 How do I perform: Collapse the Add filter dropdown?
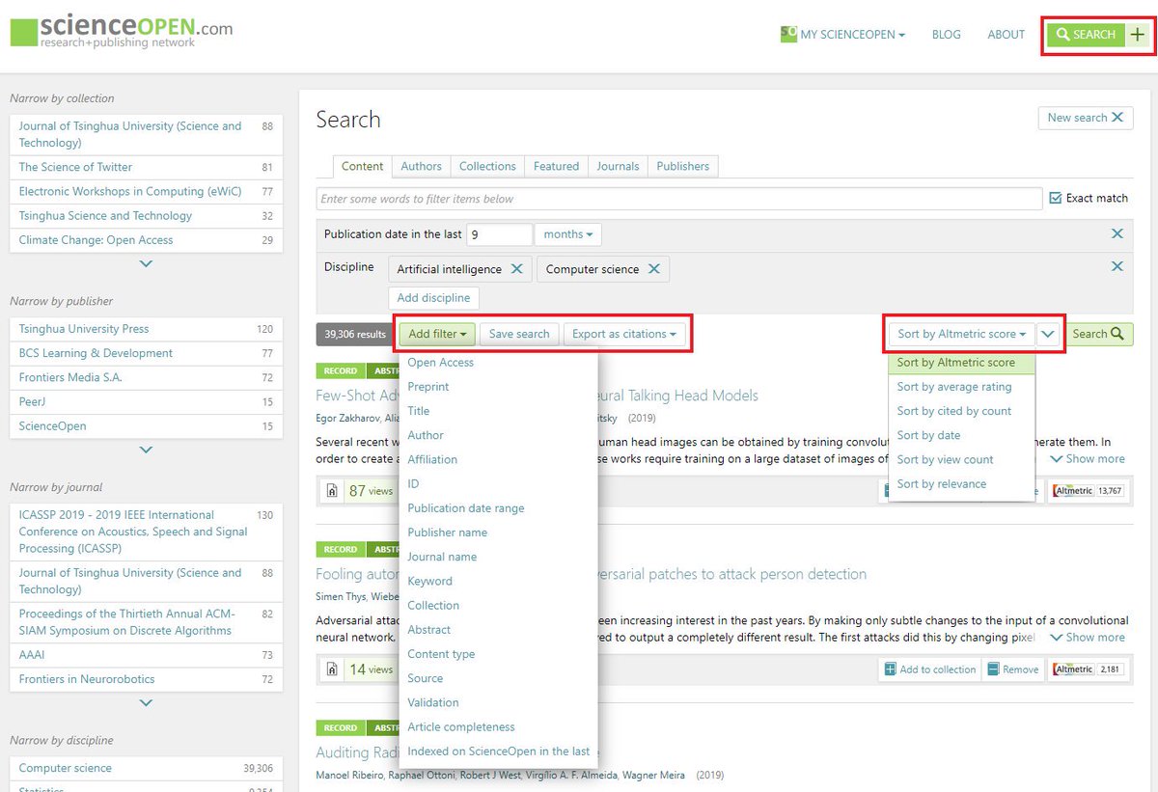437,334
